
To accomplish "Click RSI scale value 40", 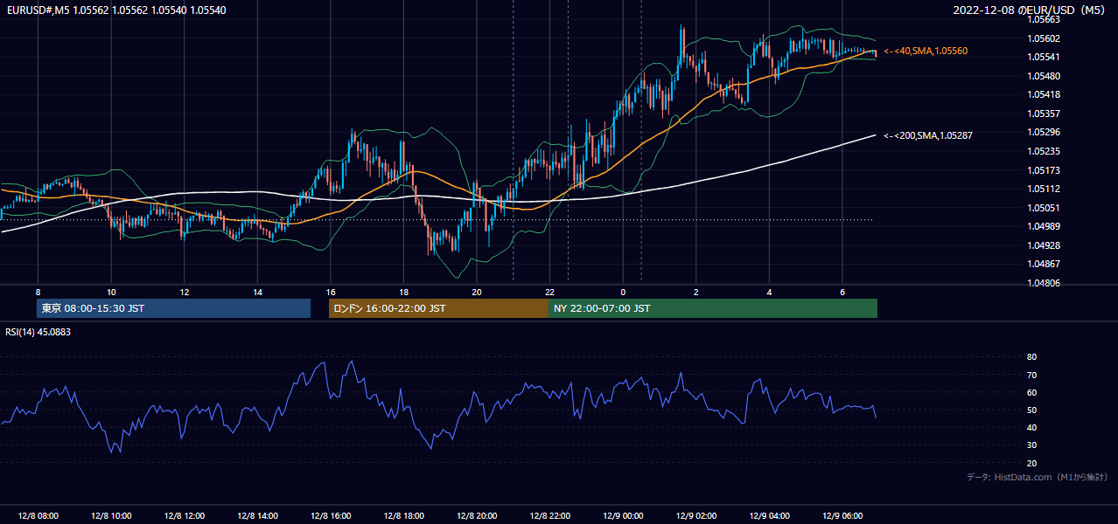I will click(x=1031, y=427).
